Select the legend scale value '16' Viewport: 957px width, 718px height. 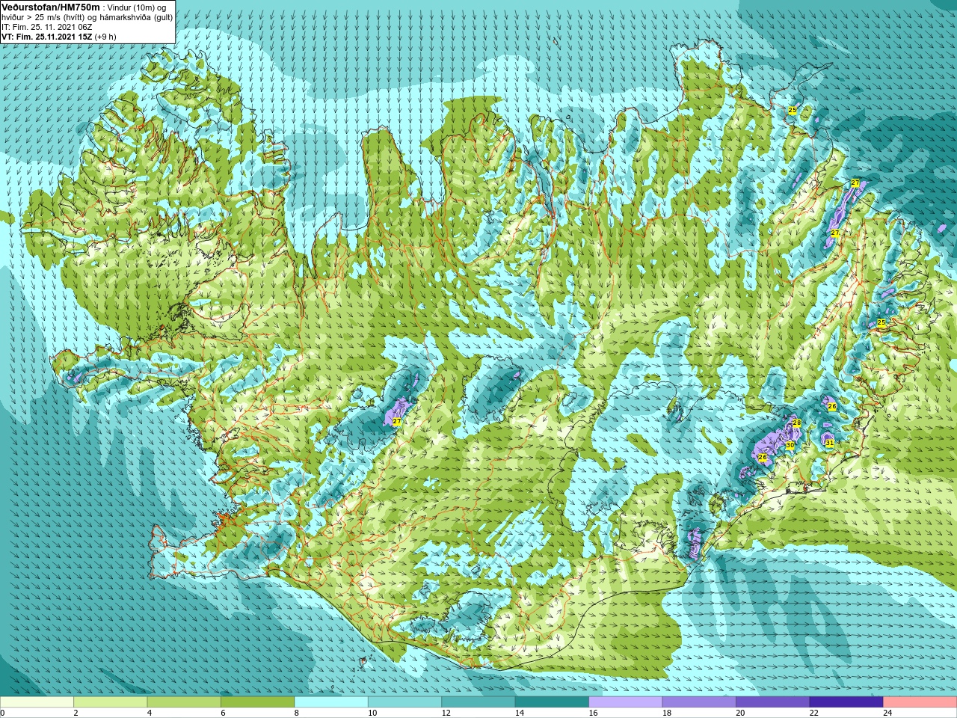pos(592,713)
